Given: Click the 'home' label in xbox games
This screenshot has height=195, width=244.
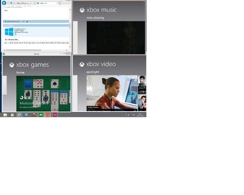Looking at the screenshot, I should tap(20, 73).
